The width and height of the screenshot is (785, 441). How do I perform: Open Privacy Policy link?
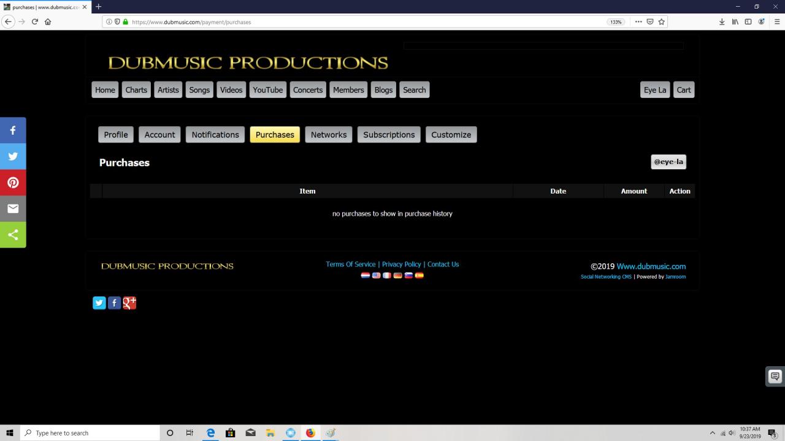(402, 265)
